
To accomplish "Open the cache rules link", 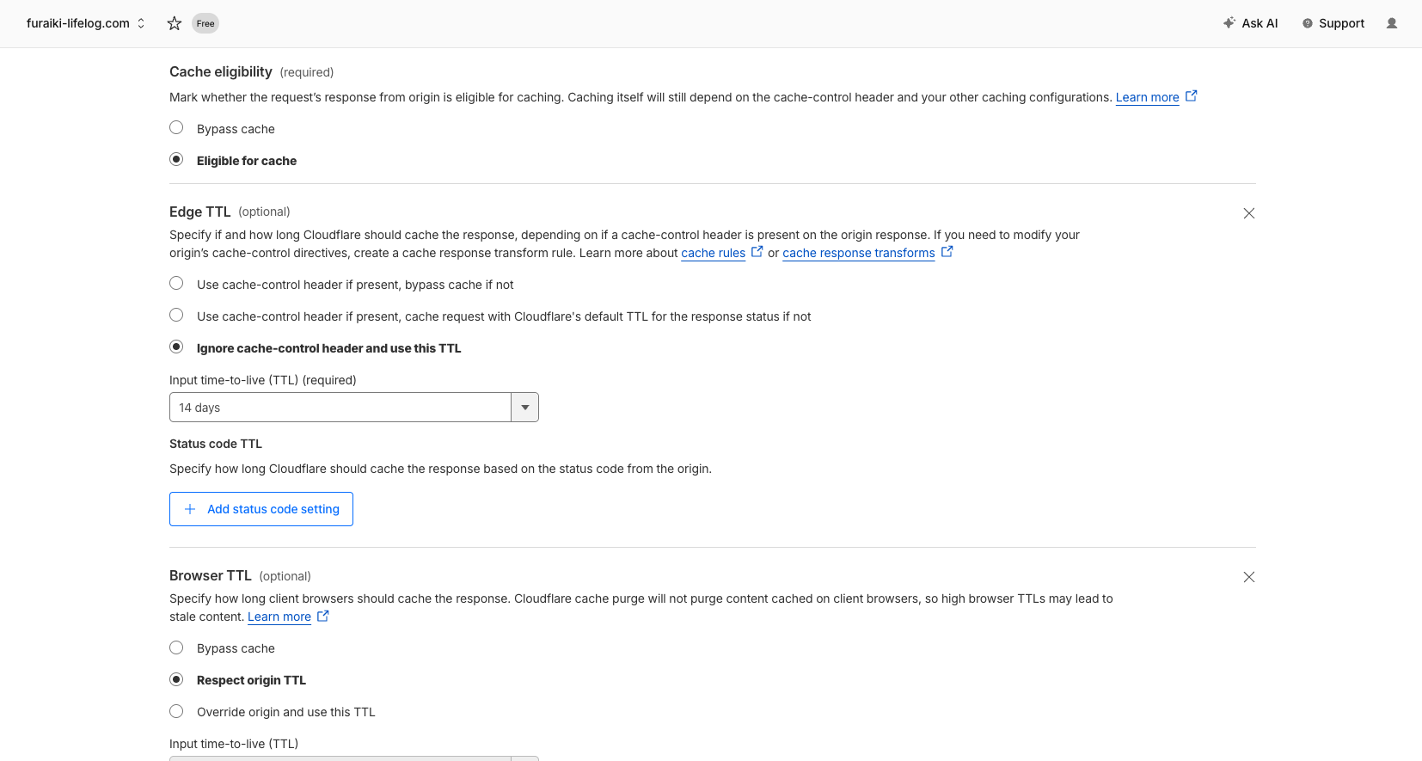I will (713, 253).
